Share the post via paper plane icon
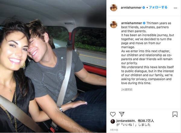 122,114
